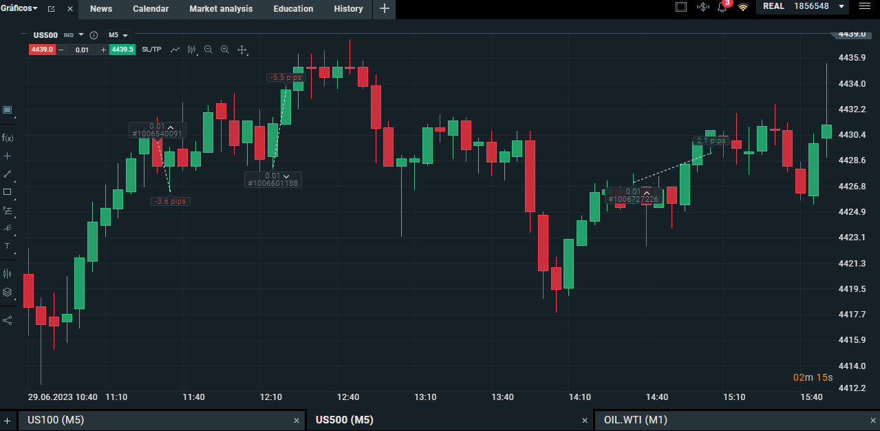
Task: Increase volume with plus button
Action: pos(104,50)
